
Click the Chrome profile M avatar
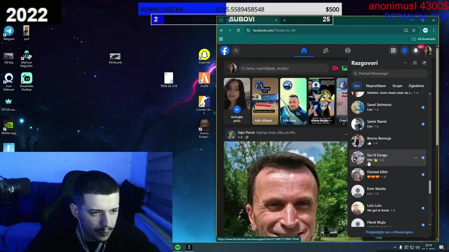click(x=425, y=30)
